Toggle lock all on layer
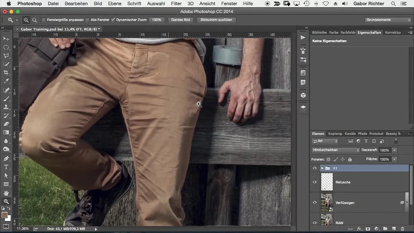This screenshot has height=233, width=414. [x=350, y=159]
